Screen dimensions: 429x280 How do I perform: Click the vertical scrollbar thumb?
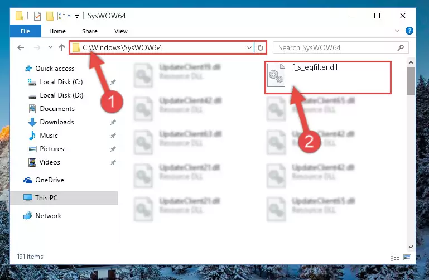pyautogui.click(x=411, y=81)
